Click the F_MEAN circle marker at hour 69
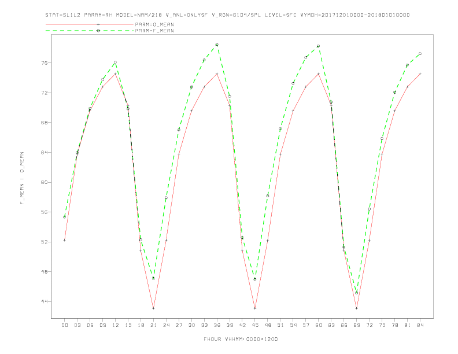Viewport: 458px width, 354px height. pos(357,293)
